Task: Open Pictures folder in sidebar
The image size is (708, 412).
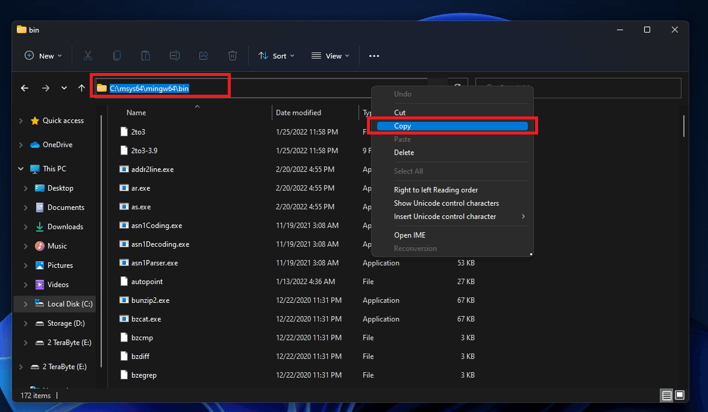Action: [60, 265]
